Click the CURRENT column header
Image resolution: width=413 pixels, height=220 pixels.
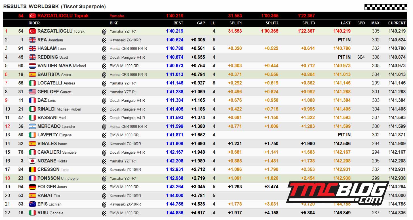tap(397, 23)
